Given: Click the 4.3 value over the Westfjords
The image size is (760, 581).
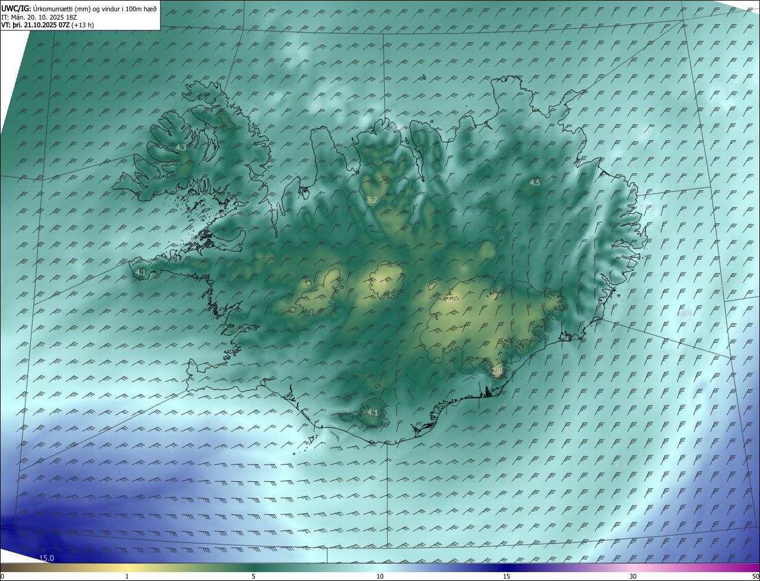Looking at the screenshot, I should (x=181, y=147).
